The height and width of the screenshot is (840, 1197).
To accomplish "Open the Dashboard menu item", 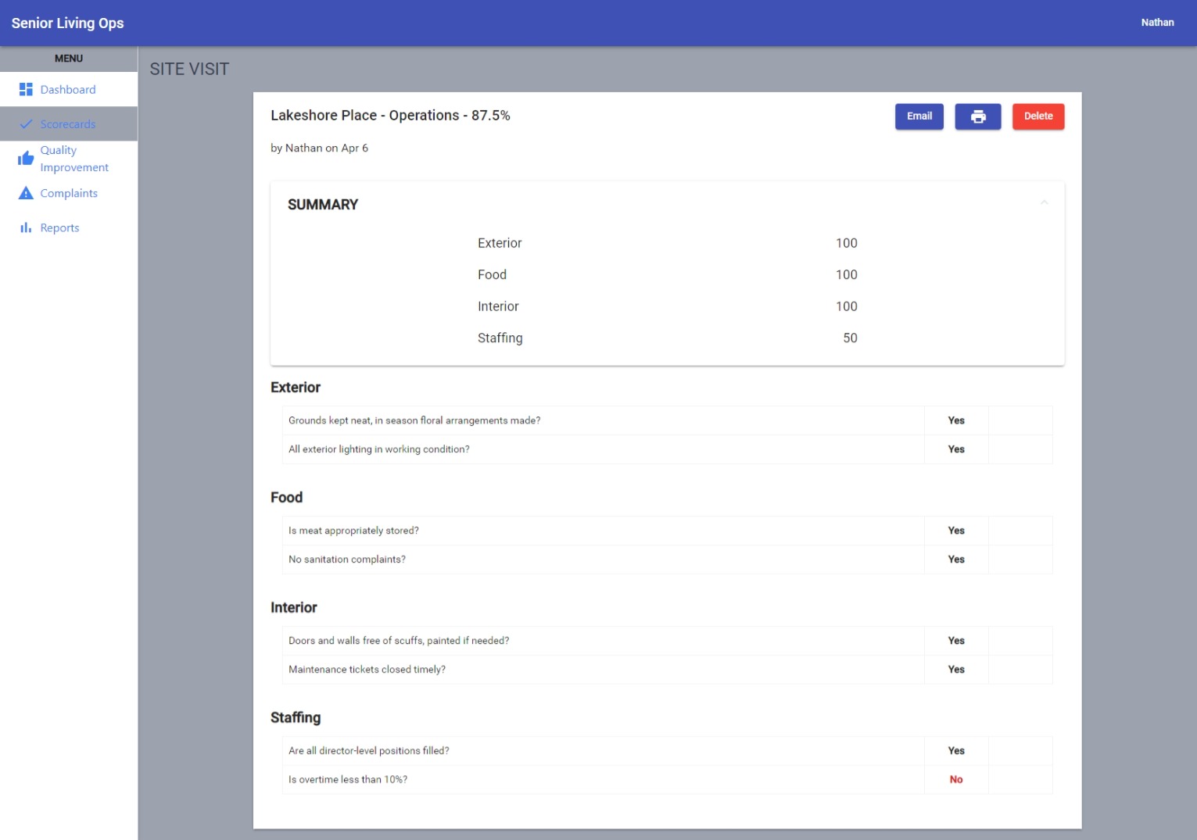I will 68,90.
